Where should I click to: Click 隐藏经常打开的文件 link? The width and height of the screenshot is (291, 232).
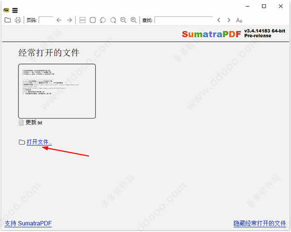coord(259,223)
